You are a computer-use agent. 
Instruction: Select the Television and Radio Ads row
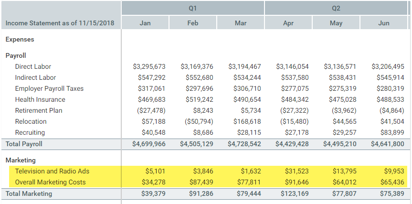coord(52,171)
